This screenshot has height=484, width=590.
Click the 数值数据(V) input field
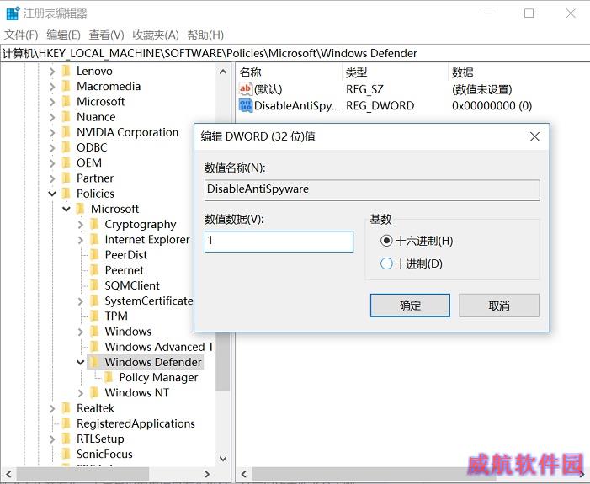tap(279, 242)
